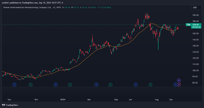The width and height of the screenshot is (204, 108).
Task: Click the 140.00 price axis label
Action: click(x=196, y=46)
